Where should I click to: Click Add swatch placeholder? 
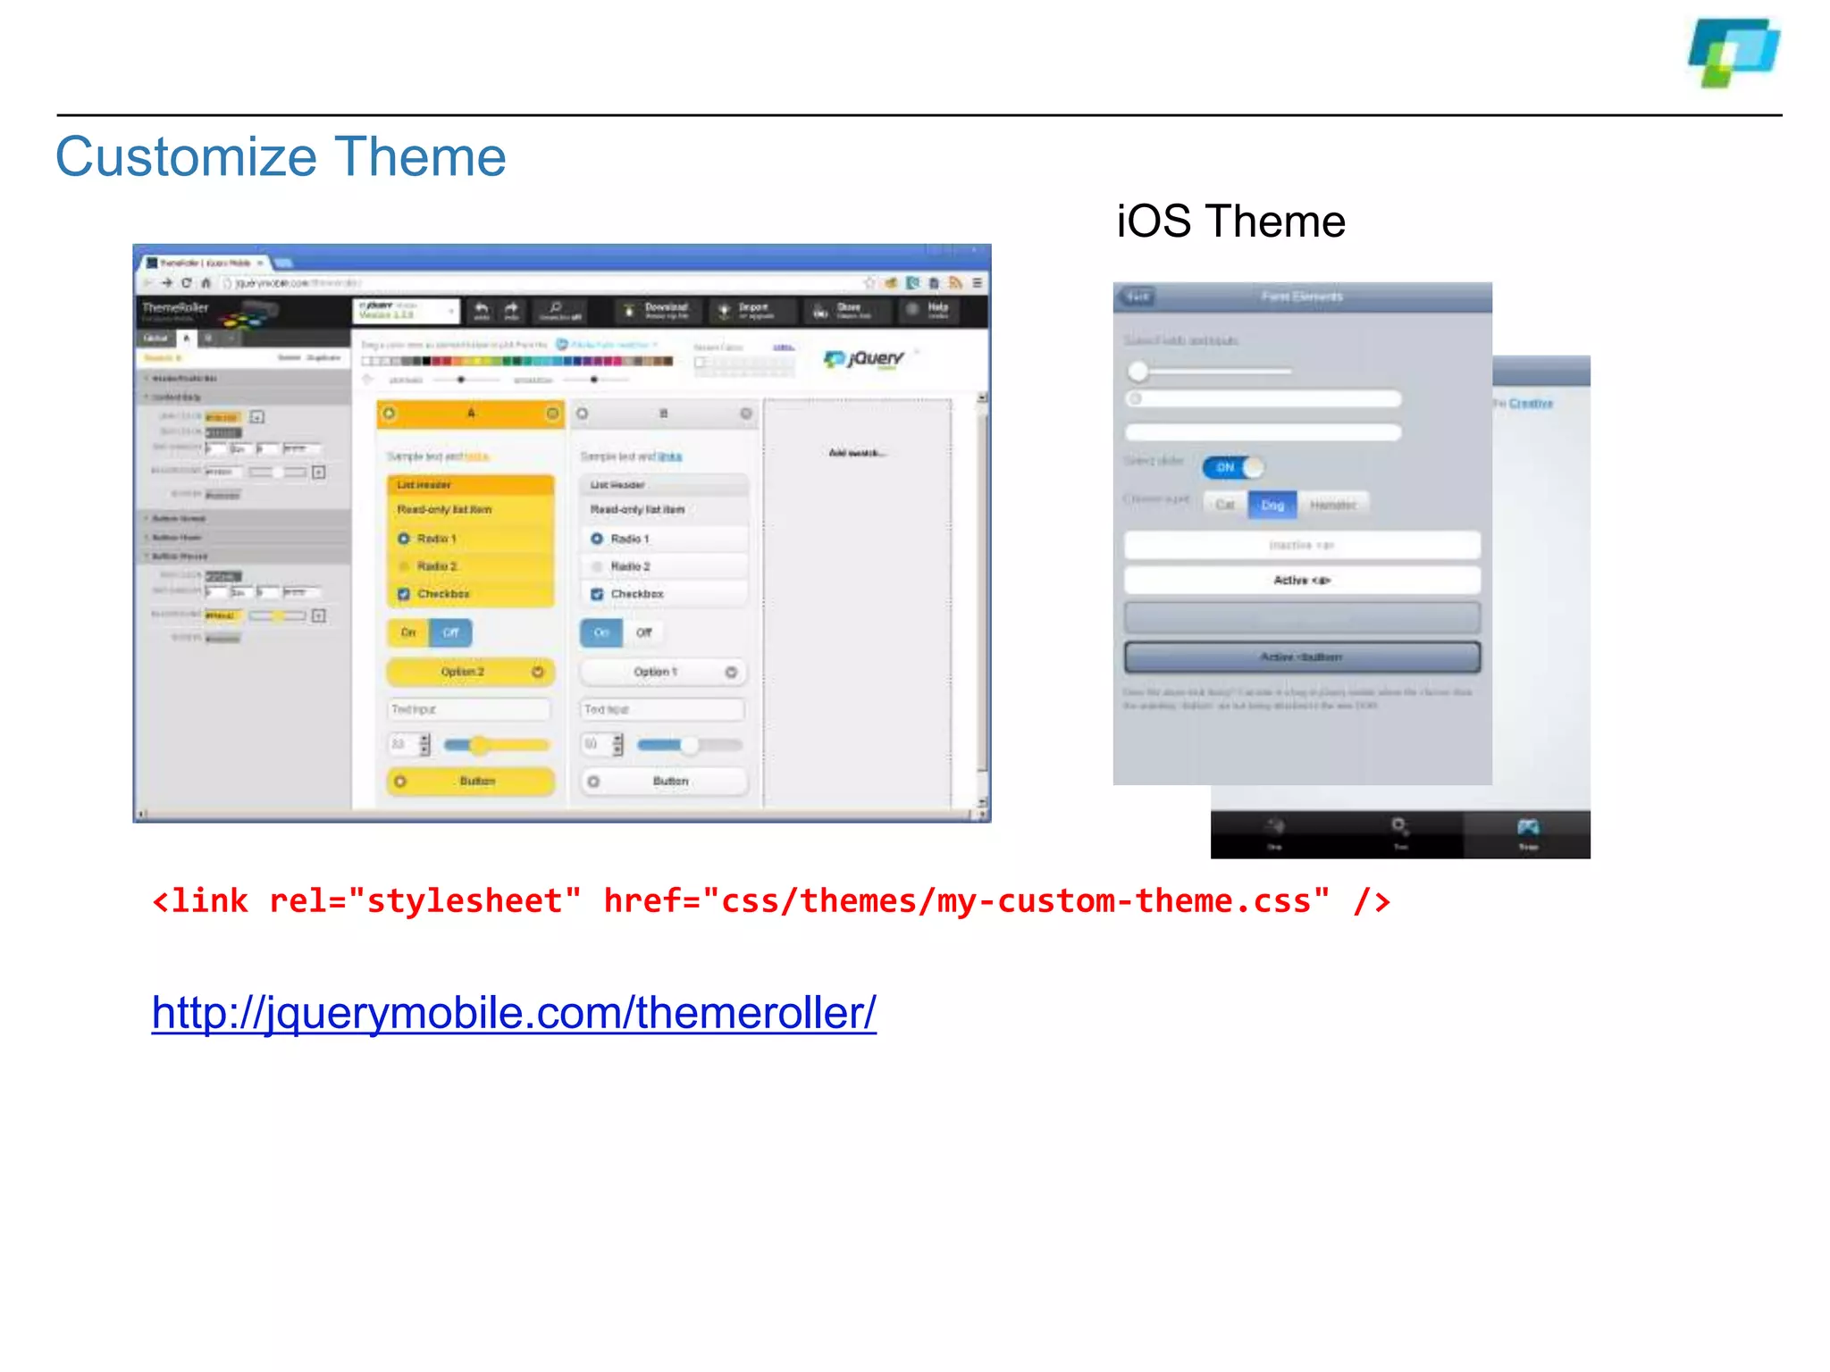857,453
